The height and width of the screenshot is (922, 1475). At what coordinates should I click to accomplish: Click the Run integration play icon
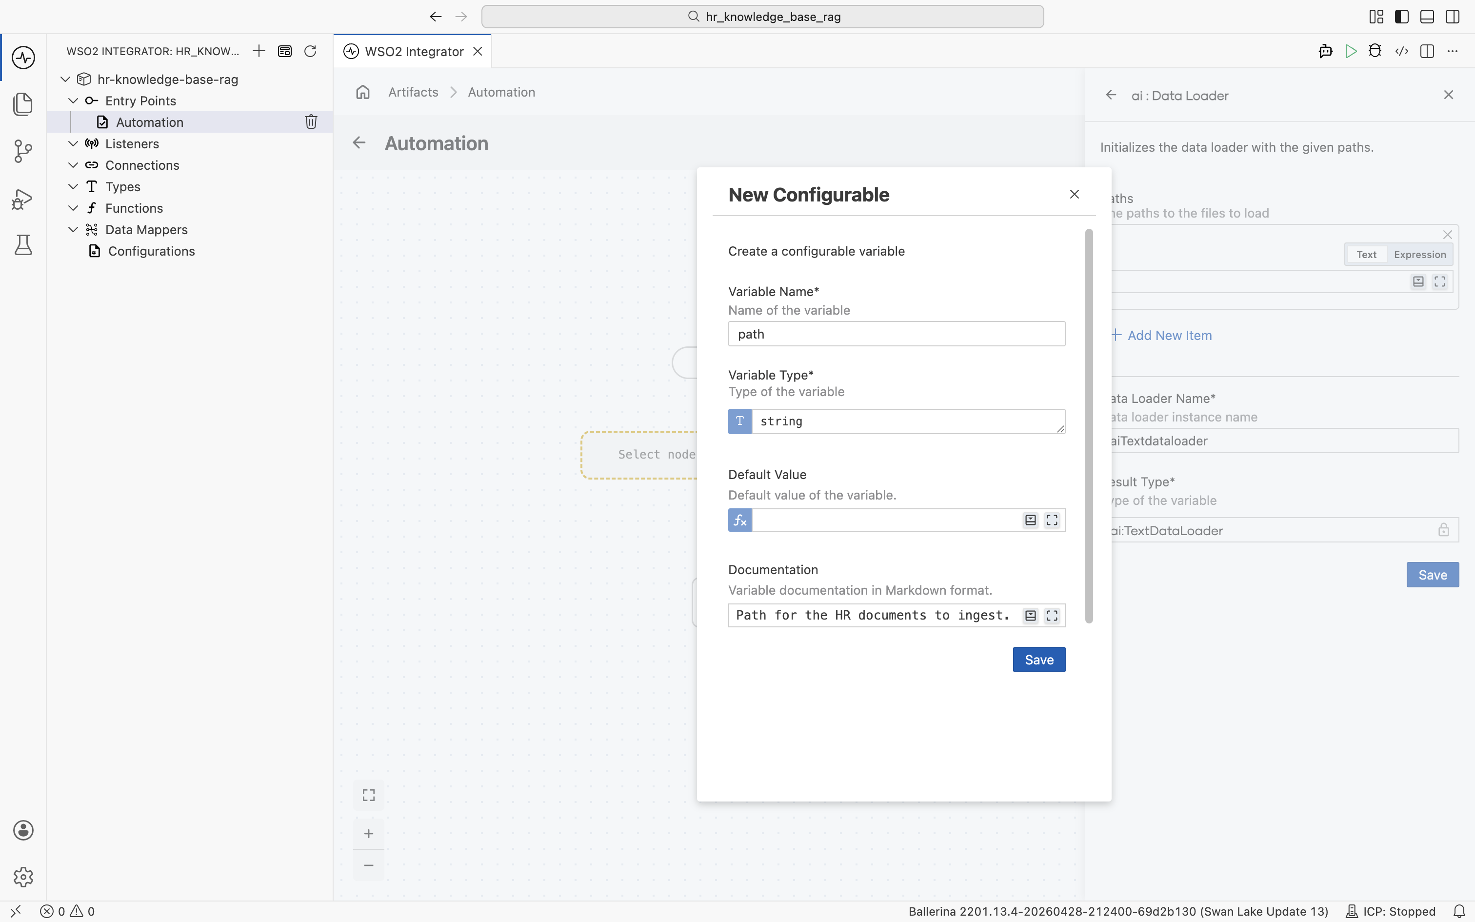pyautogui.click(x=1351, y=51)
